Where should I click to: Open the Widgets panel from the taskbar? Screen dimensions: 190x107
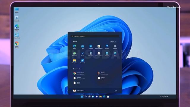(93, 97)
